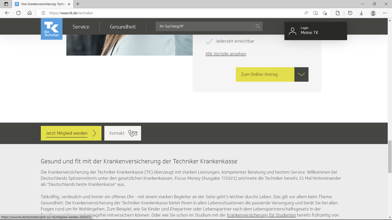Click the browser profile avatar
This screenshot has width=392, height=220.
(373, 13)
